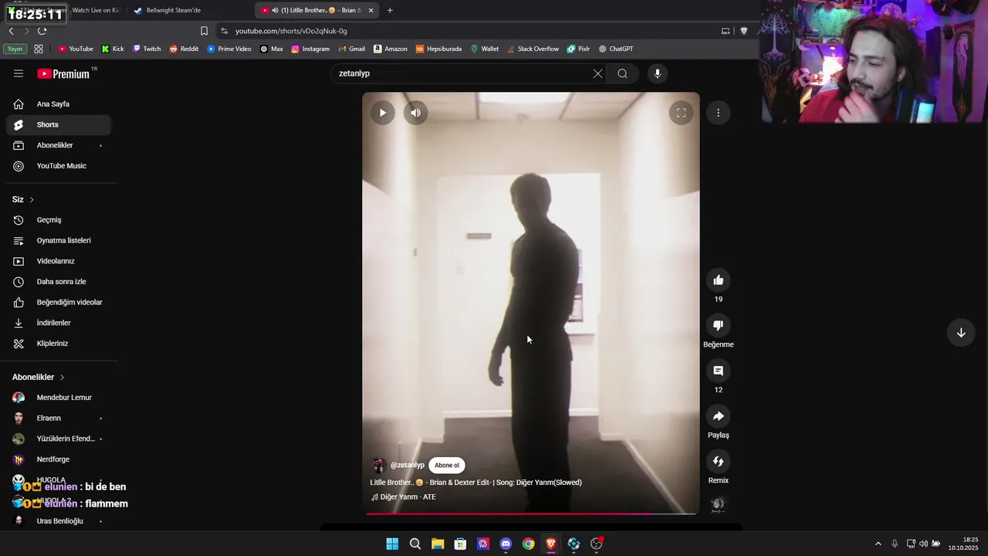Open Elraenn channel subscription
This screenshot has width=988, height=556.
[58, 418]
